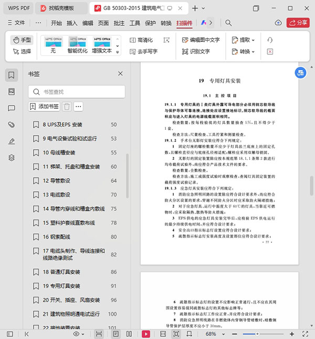Click the bookmark search field
This screenshot has height=339, width=315.
[77, 92]
